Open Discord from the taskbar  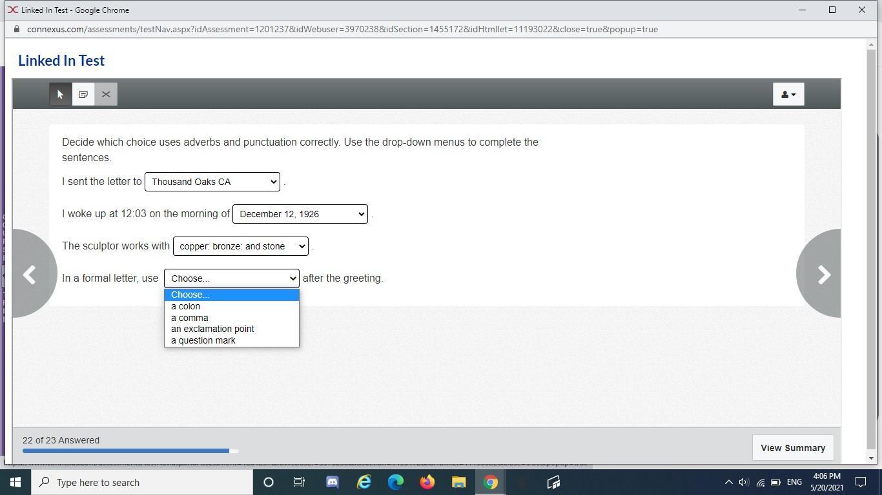pos(332,482)
